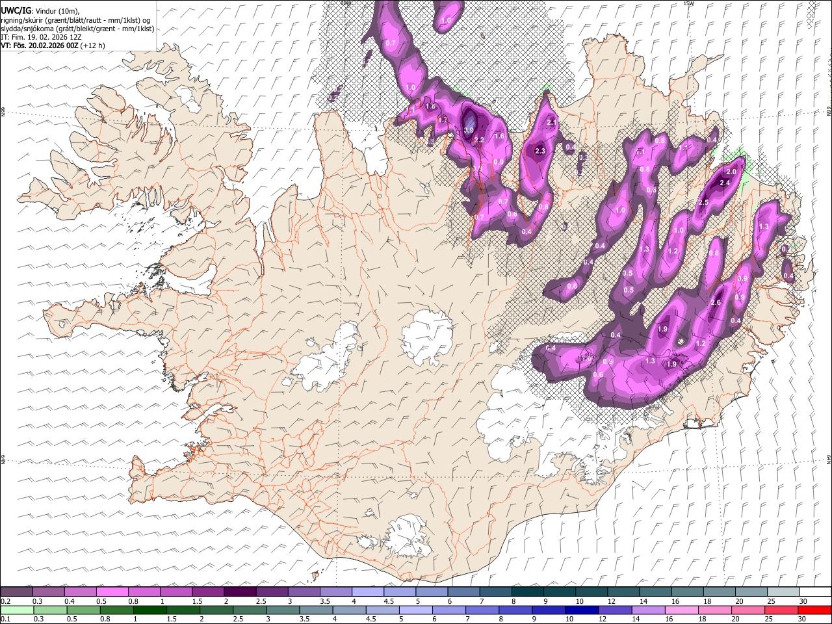Image resolution: width=832 pixels, height=624 pixels.
Task: Click the "0.2" label in the upper legend row
Action: pos(6,601)
